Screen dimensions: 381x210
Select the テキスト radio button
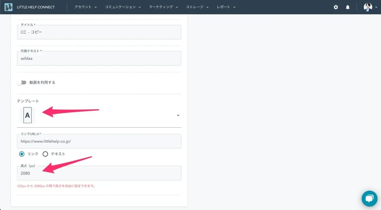click(45, 154)
